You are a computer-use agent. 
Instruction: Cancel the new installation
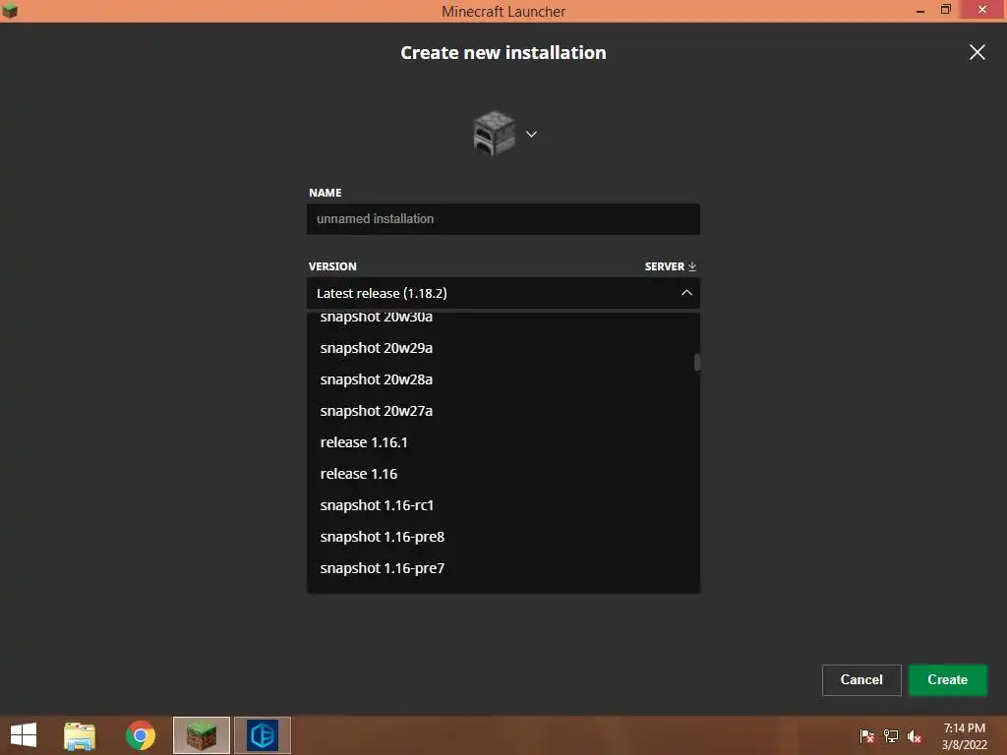861,680
